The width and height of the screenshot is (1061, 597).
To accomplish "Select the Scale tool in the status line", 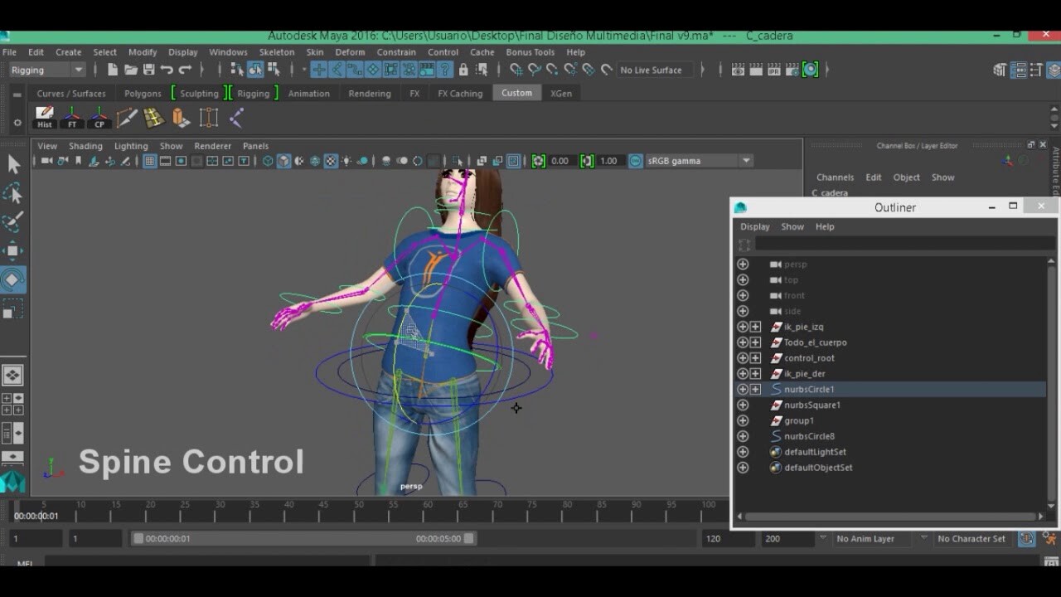I will [13, 309].
